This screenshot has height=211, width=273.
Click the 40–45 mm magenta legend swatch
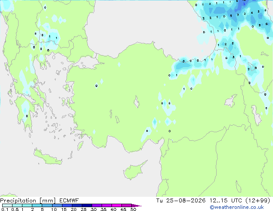click(x=117, y=205)
